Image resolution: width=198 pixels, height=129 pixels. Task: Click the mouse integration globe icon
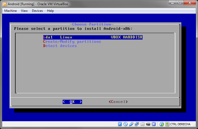click(x=161, y=124)
